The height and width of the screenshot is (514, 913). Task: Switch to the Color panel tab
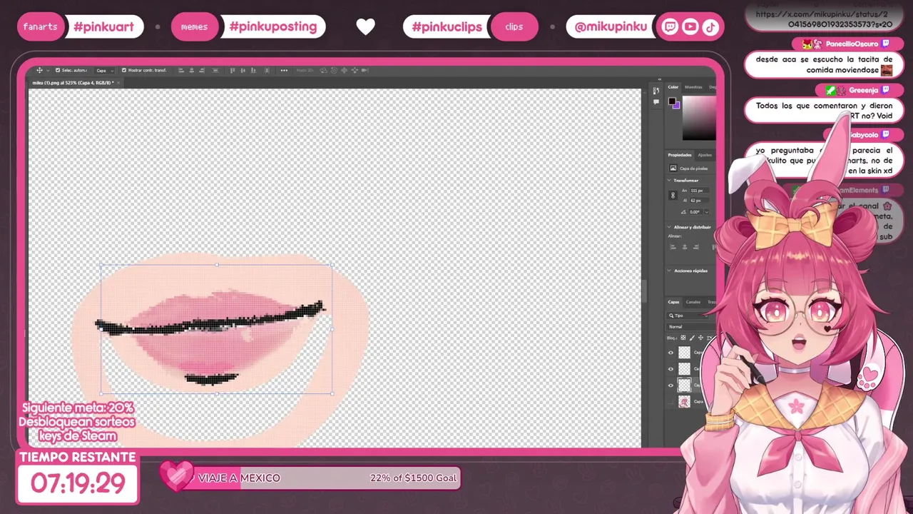click(x=673, y=87)
